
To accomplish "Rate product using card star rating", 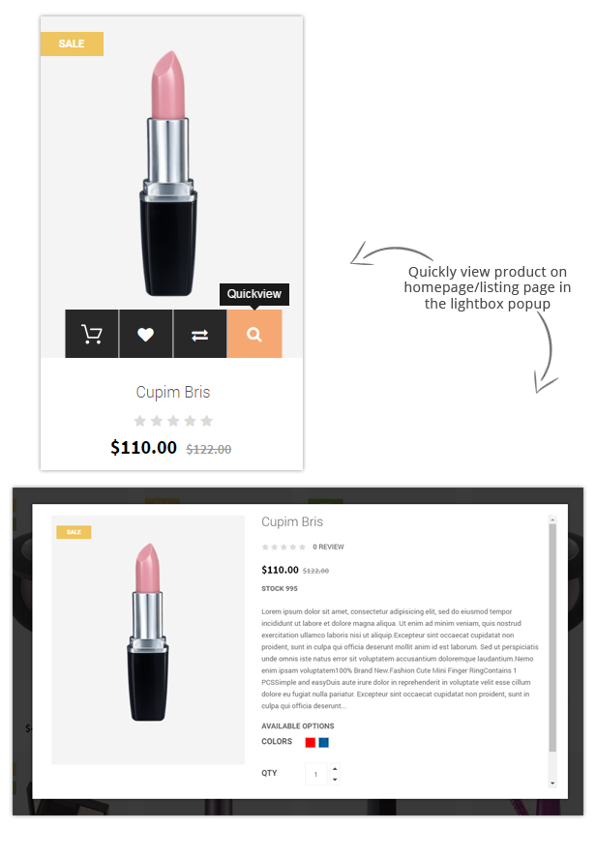I will pyautogui.click(x=173, y=421).
